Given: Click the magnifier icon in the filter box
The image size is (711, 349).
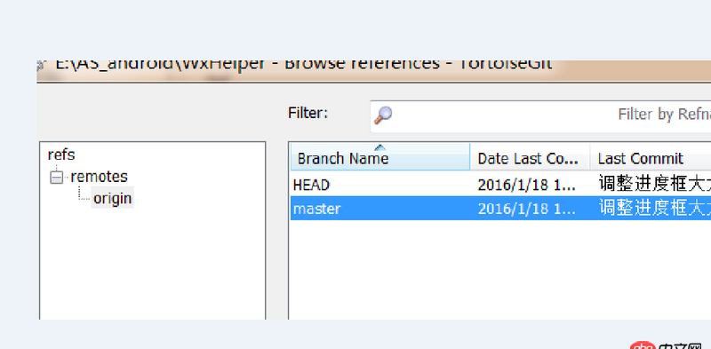Looking at the screenshot, I should click(383, 115).
